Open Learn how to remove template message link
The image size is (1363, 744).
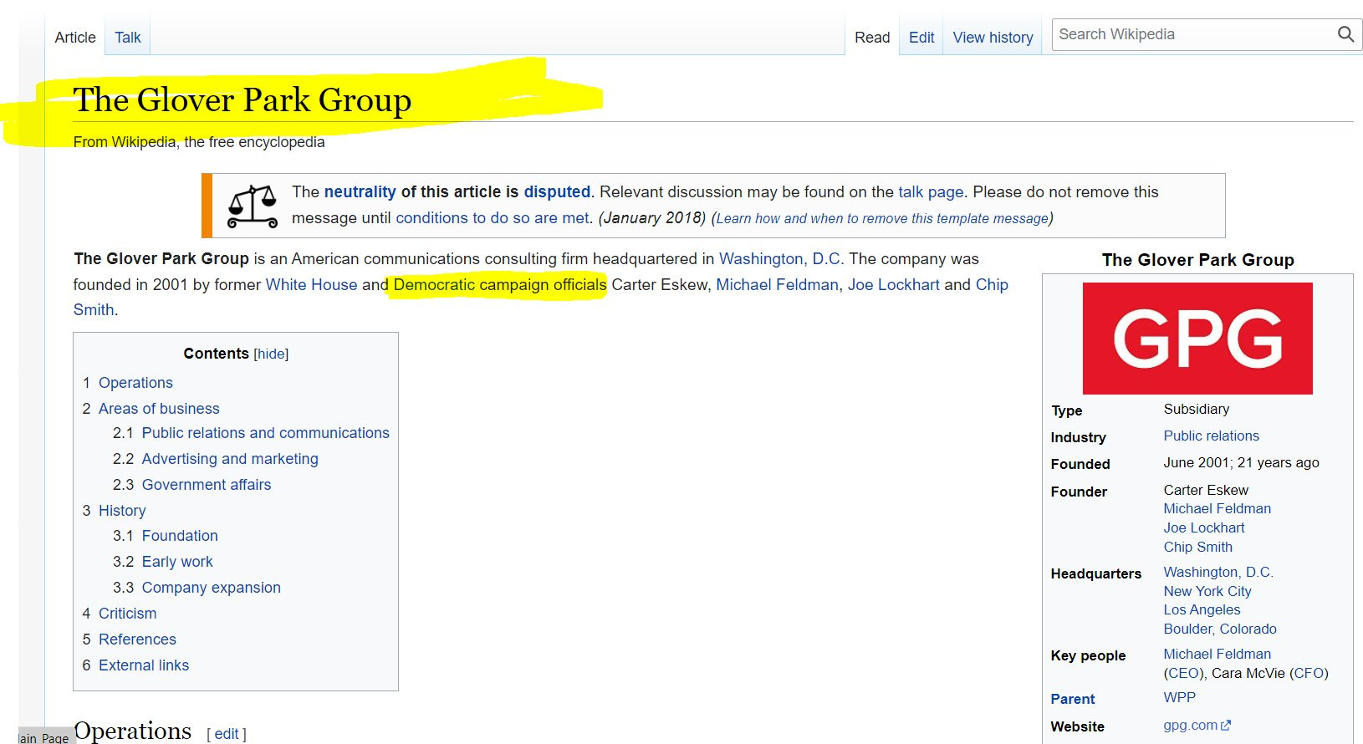tap(882, 218)
